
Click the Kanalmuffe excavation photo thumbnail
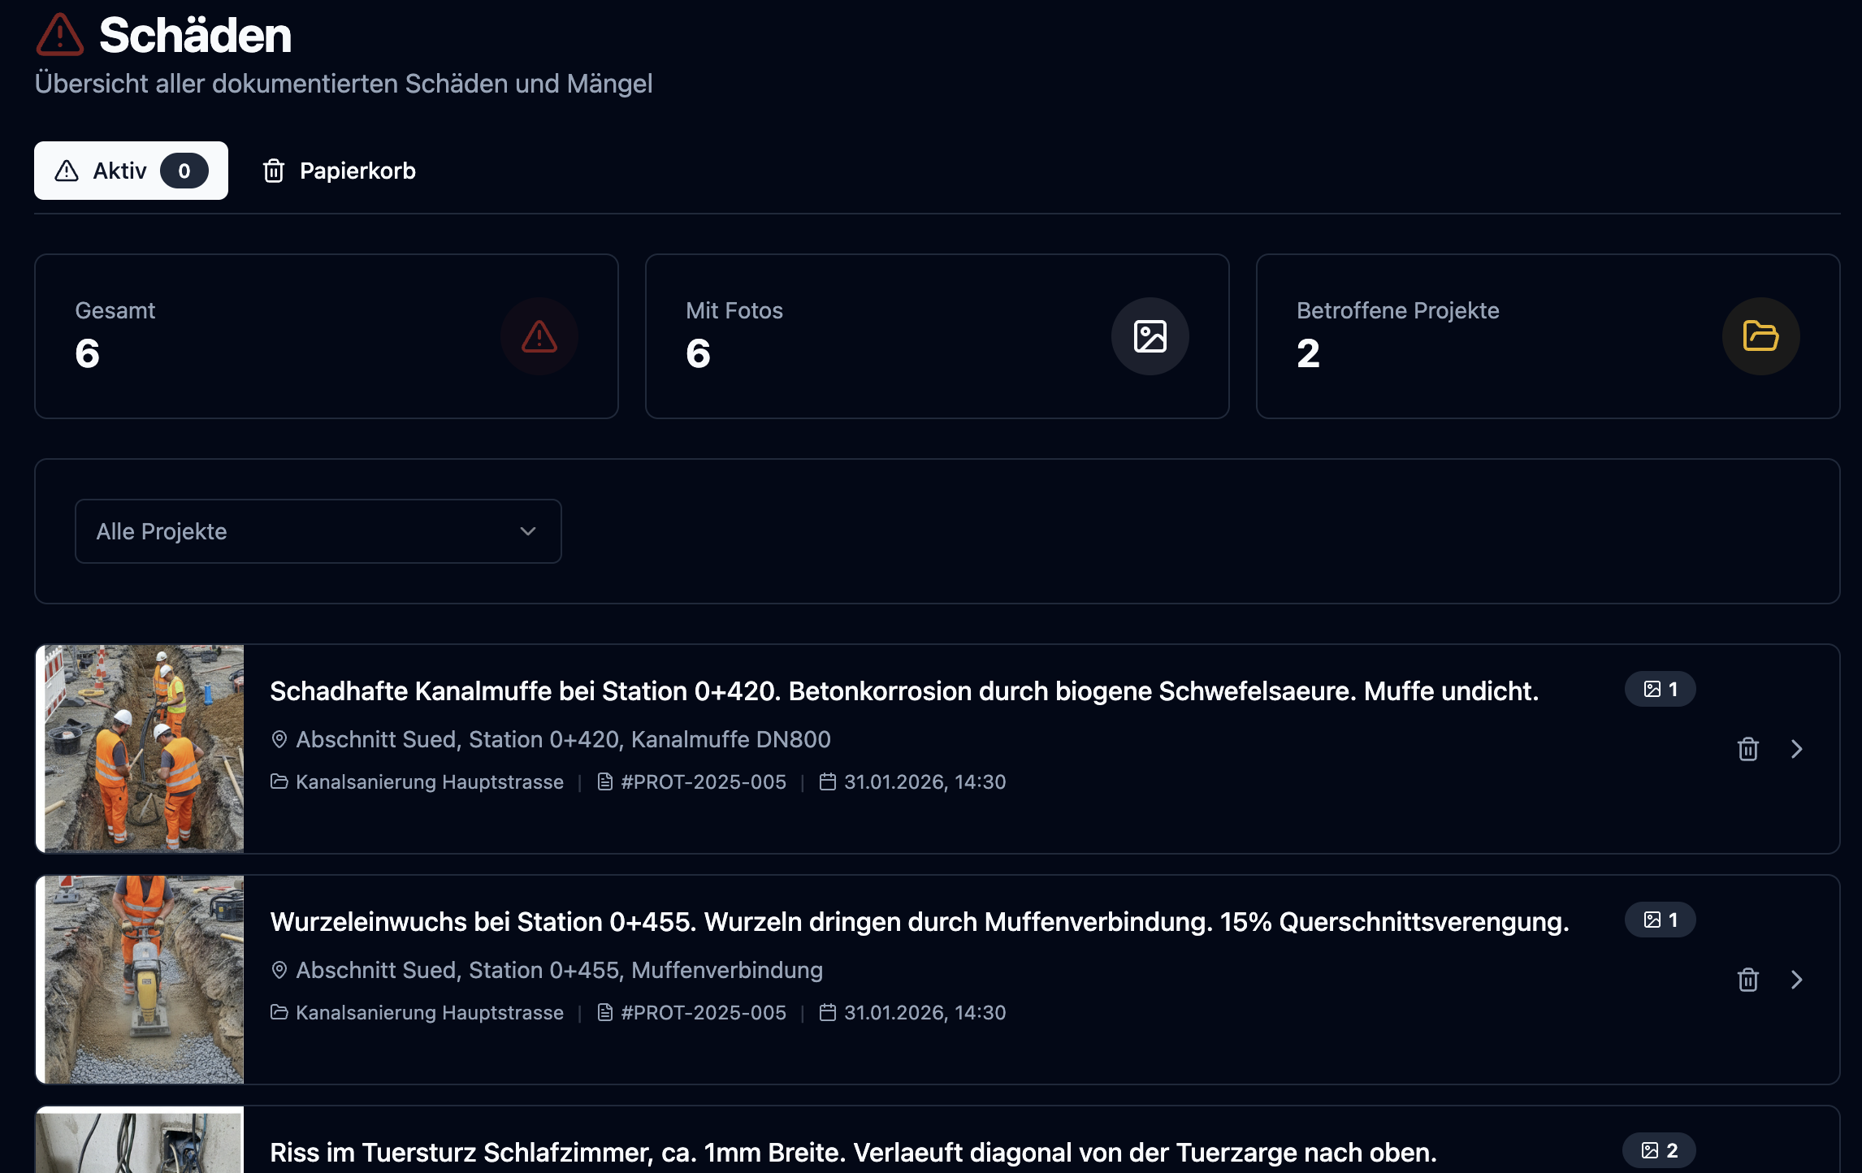(144, 748)
